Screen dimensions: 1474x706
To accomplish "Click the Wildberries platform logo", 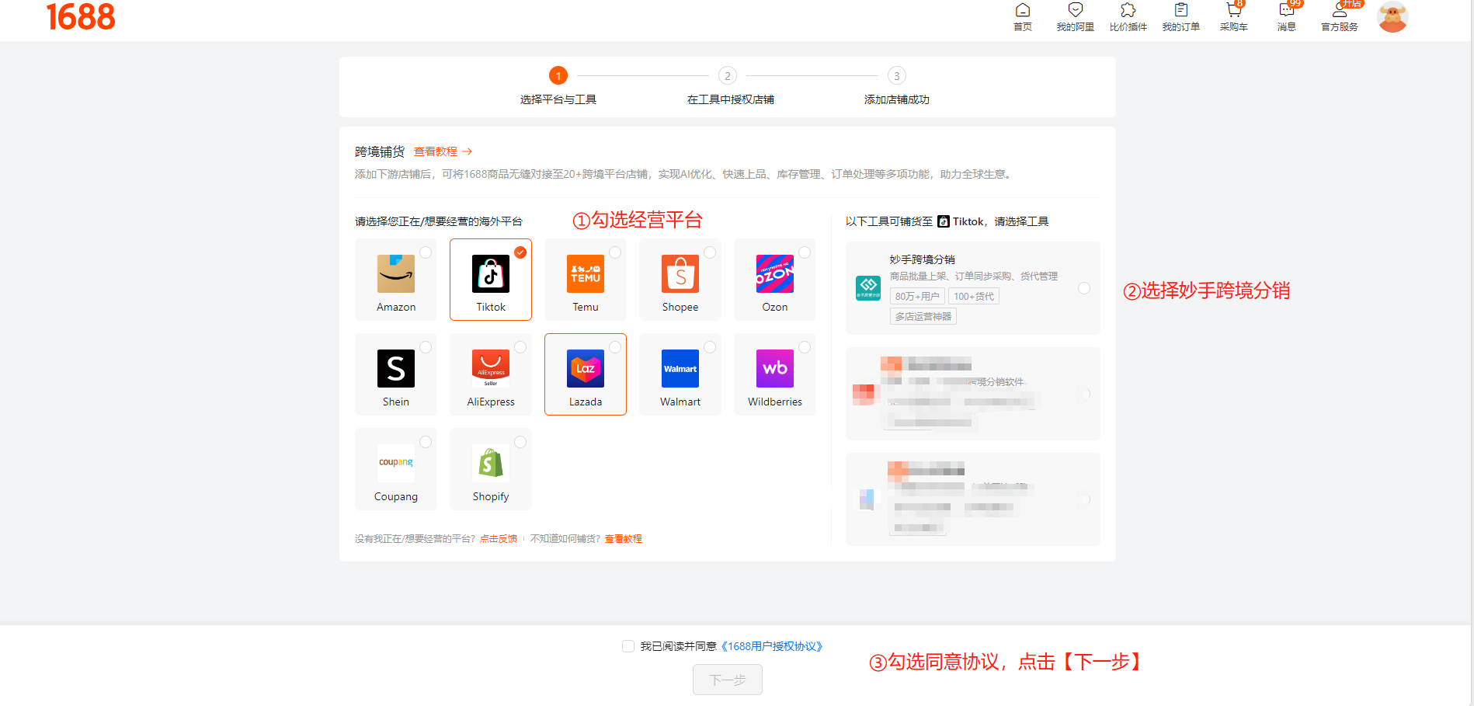I will [775, 368].
